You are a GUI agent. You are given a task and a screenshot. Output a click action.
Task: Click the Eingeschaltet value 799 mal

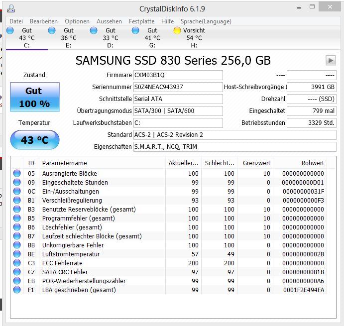tap(312, 111)
